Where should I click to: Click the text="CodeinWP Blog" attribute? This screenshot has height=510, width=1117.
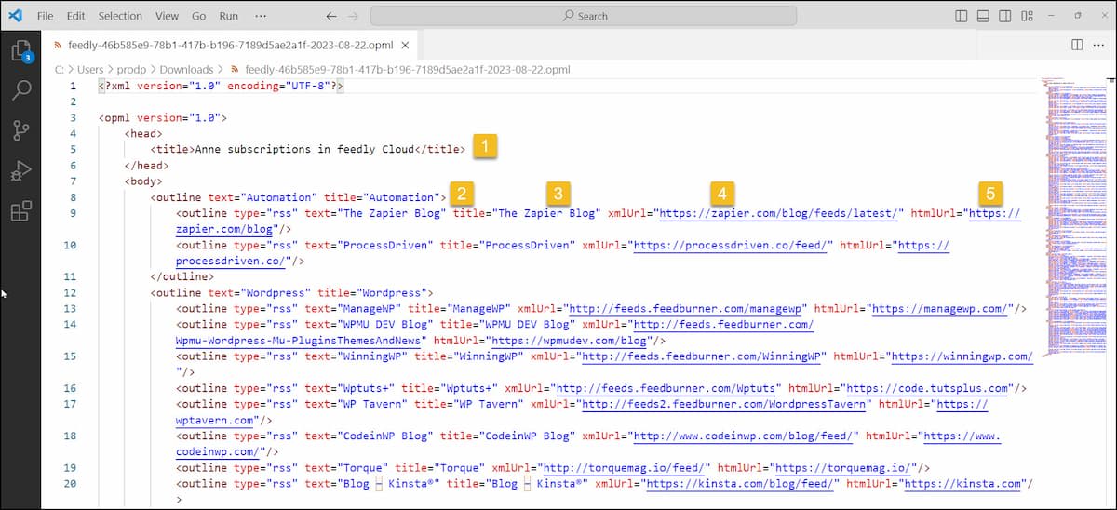coord(370,436)
